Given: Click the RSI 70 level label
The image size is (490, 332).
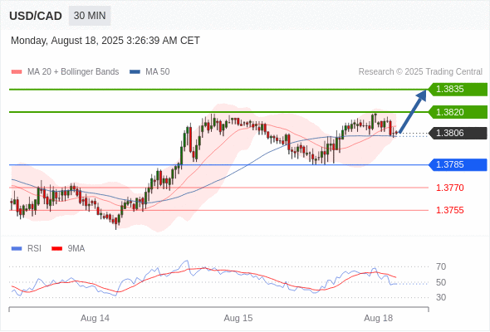Looking at the screenshot, I should click(441, 267).
